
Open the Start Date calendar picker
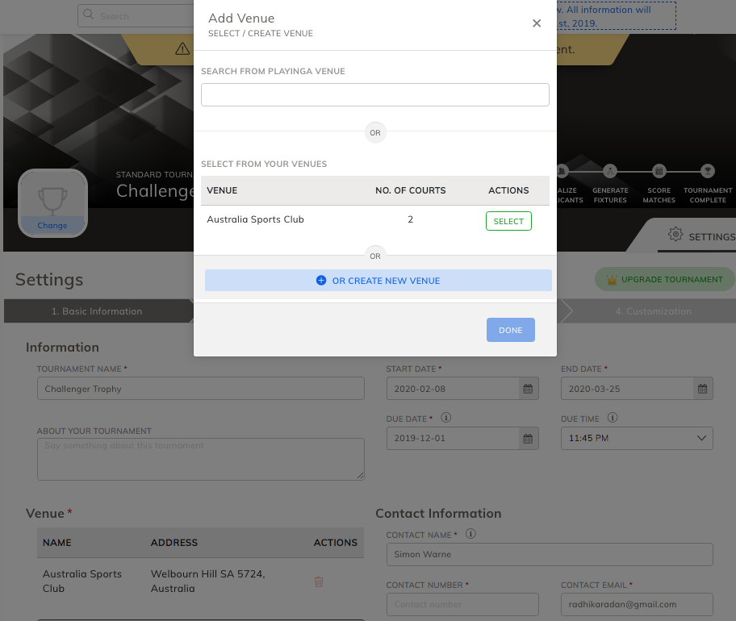click(x=528, y=389)
